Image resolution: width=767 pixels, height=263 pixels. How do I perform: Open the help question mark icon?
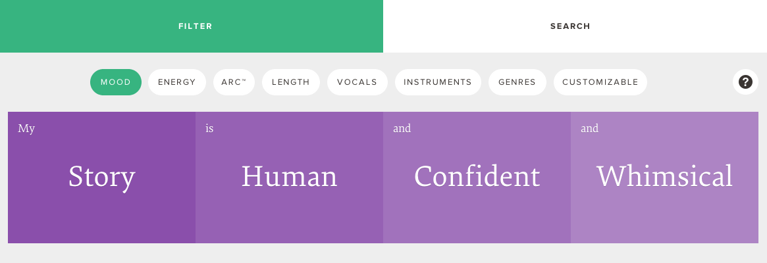click(745, 82)
